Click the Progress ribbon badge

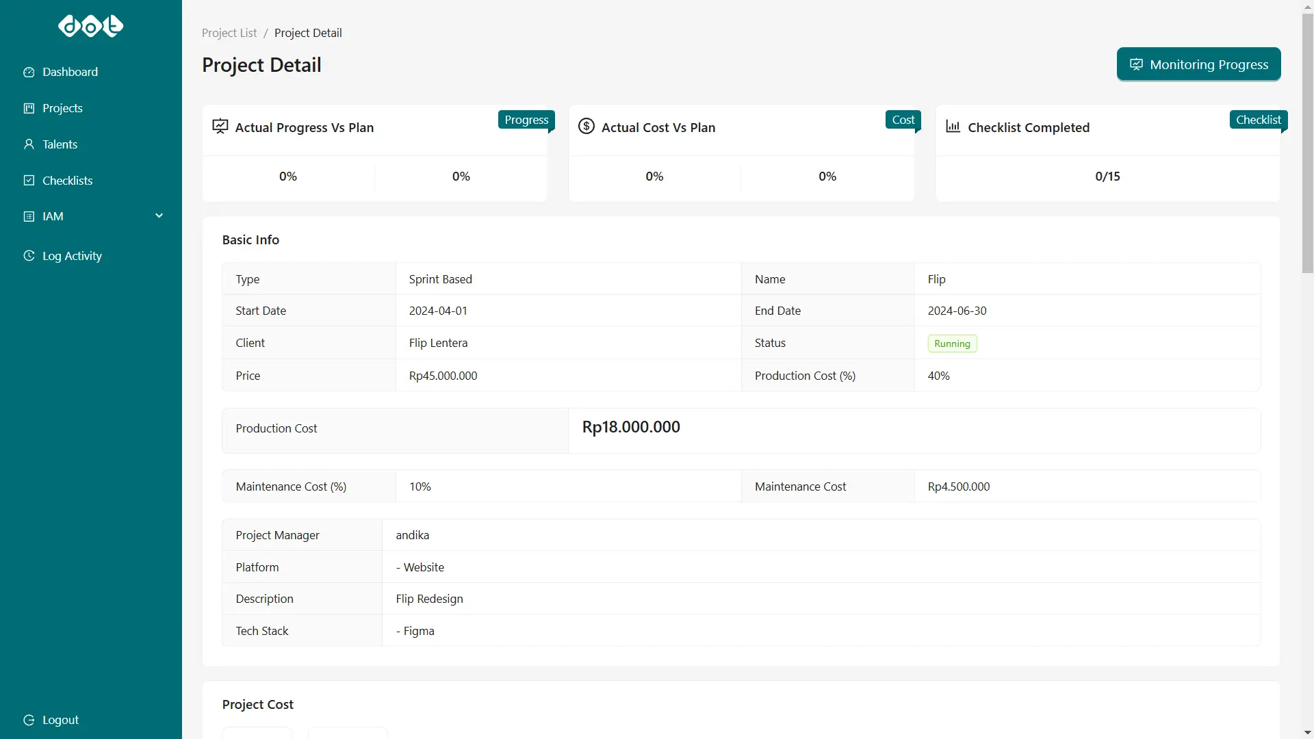pos(526,120)
